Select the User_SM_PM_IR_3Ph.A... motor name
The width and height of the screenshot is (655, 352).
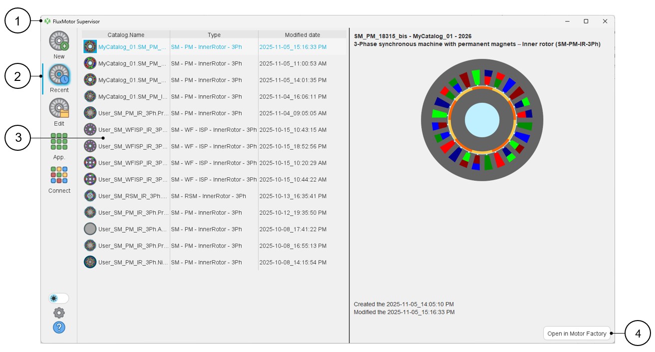click(133, 229)
